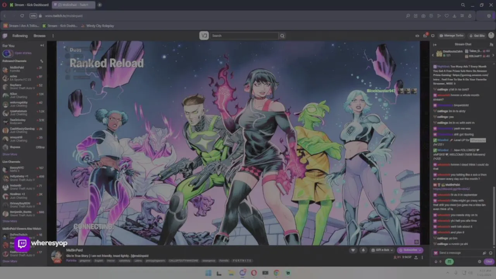Image resolution: width=496 pixels, height=279 pixels.
Task: Switch to the Stream - Kick Dashboard tab
Action: (x=29, y=5)
